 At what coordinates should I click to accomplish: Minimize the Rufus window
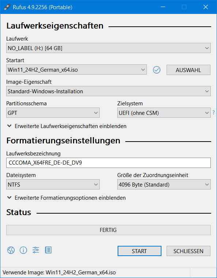pos(163,7)
